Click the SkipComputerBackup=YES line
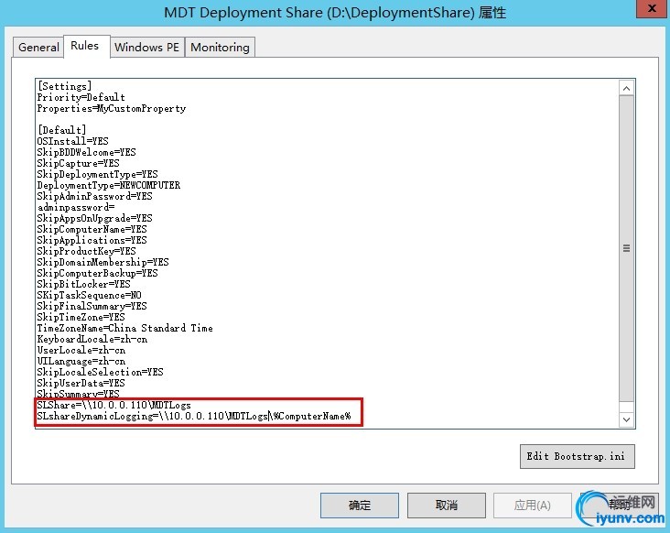Screen dimensions: 670x533 pyautogui.click(x=98, y=273)
